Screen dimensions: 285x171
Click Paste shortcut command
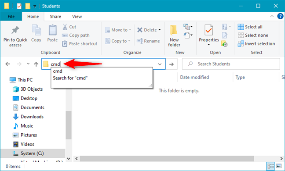click(x=80, y=44)
